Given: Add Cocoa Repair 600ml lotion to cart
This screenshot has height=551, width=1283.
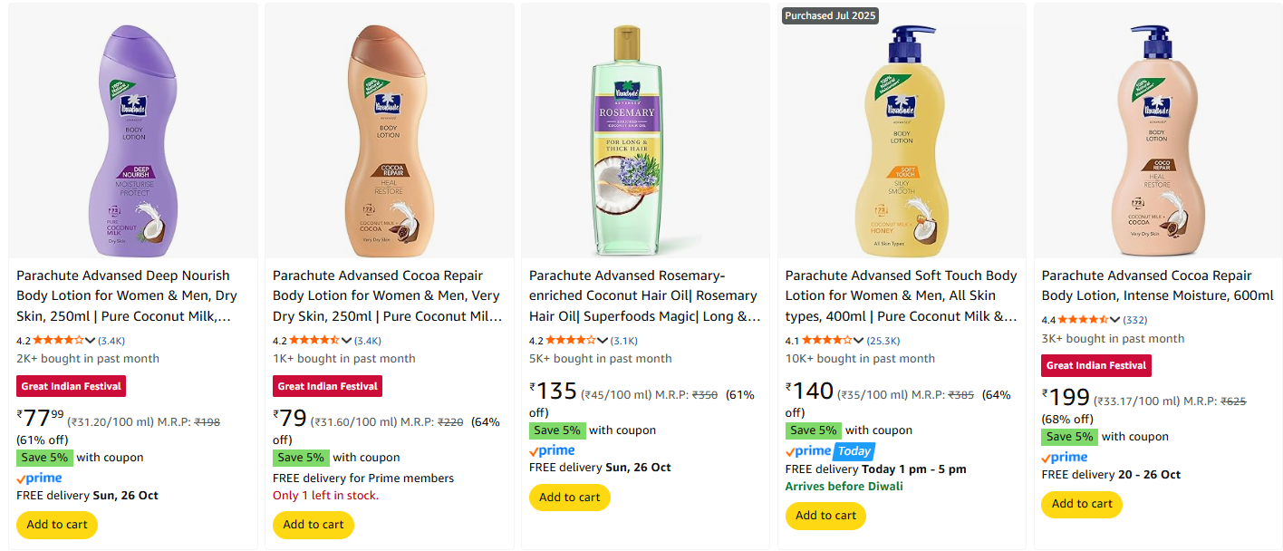Looking at the screenshot, I should (1082, 504).
